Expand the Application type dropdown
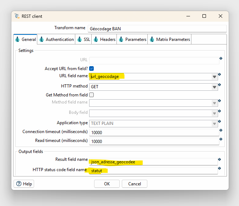The width and height of the screenshot is (239, 206). pos(214,123)
